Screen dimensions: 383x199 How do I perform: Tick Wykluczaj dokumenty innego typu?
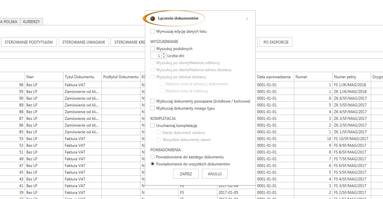153,108
